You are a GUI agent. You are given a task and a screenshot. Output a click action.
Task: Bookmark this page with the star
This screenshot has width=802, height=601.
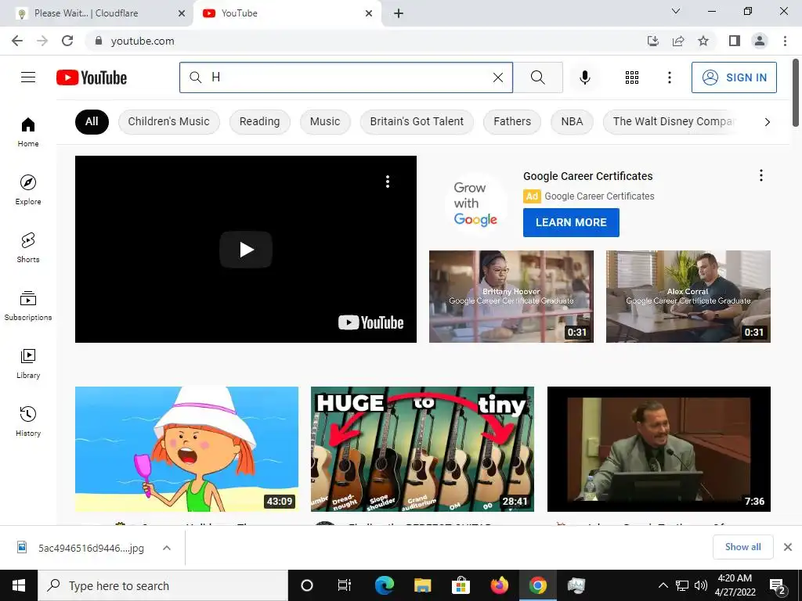point(703,41)
